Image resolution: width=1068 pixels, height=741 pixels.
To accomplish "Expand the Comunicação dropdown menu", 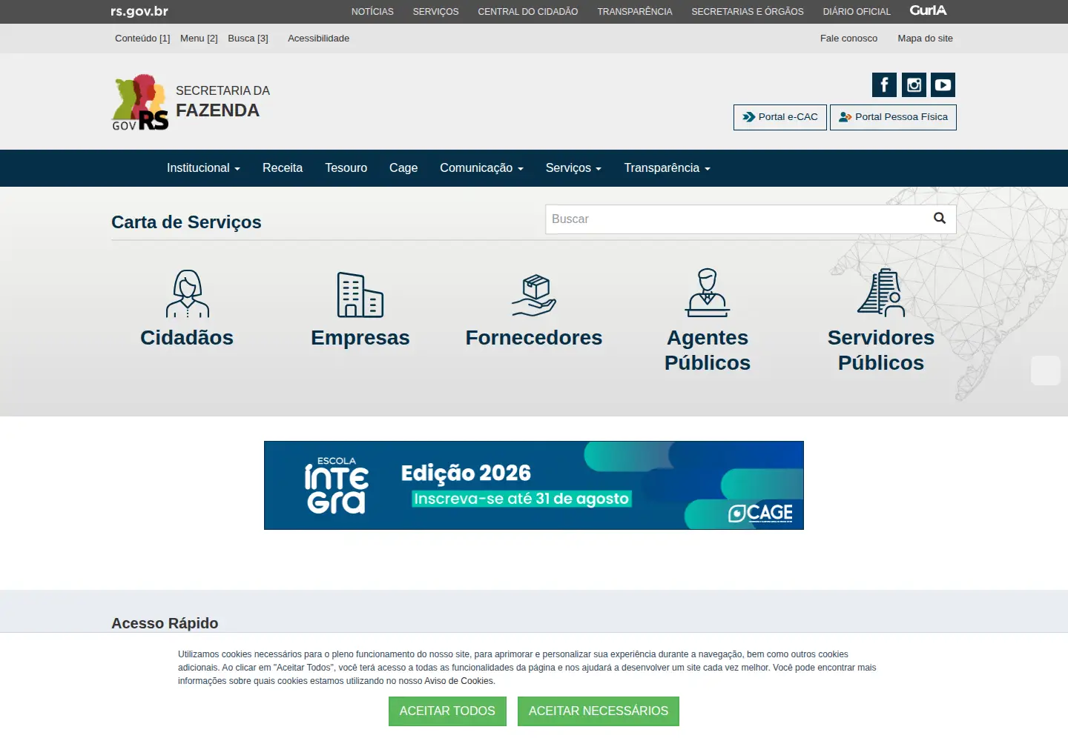I will coord(481,168).
